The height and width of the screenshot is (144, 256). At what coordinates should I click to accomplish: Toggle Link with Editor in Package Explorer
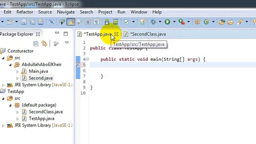pyautogui.click(x=44, y=44)
